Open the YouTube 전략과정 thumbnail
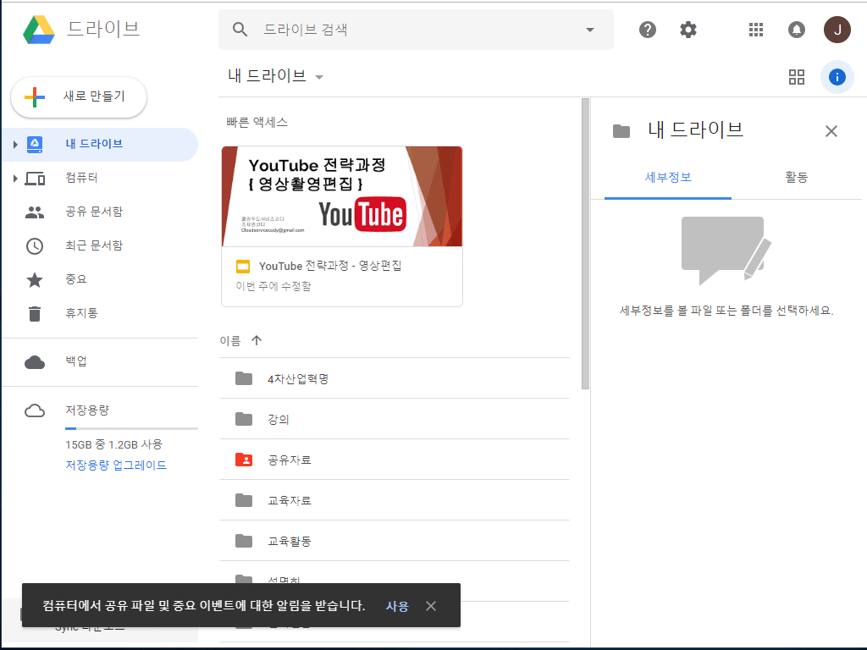This screenshot has width=867, height=650. 342,196
